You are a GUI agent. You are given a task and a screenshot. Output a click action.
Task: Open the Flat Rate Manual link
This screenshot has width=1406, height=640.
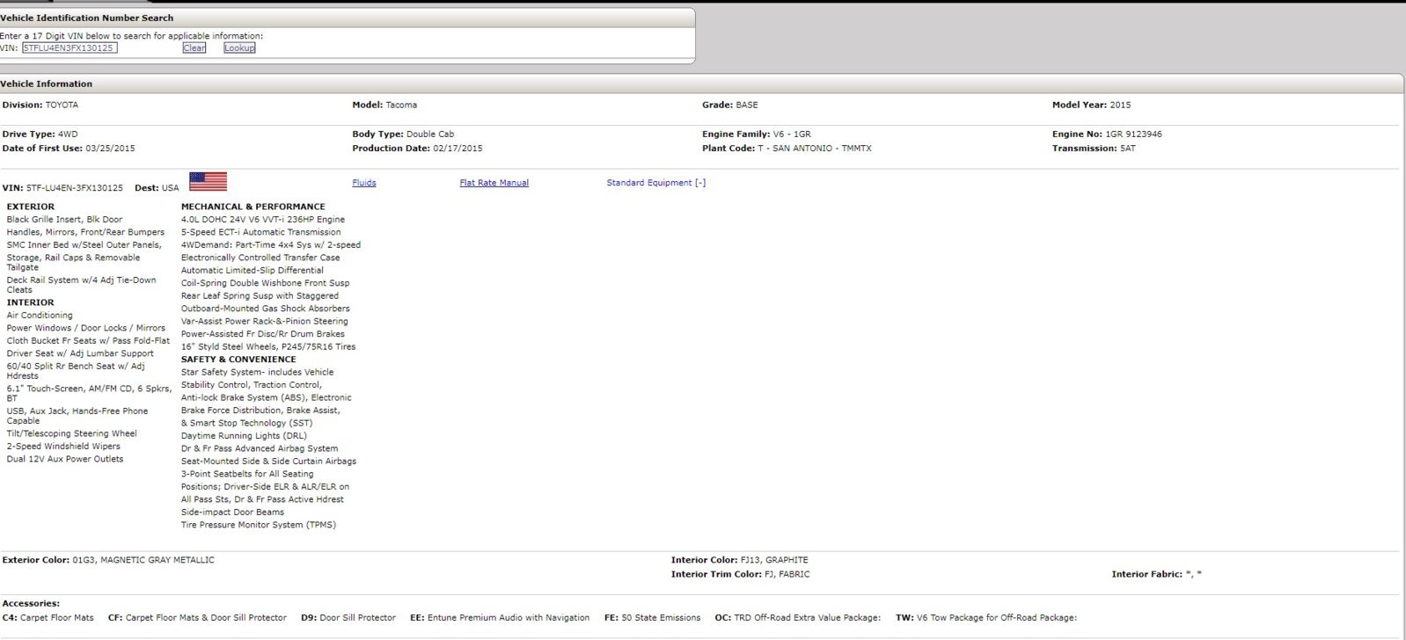[494, 183]
